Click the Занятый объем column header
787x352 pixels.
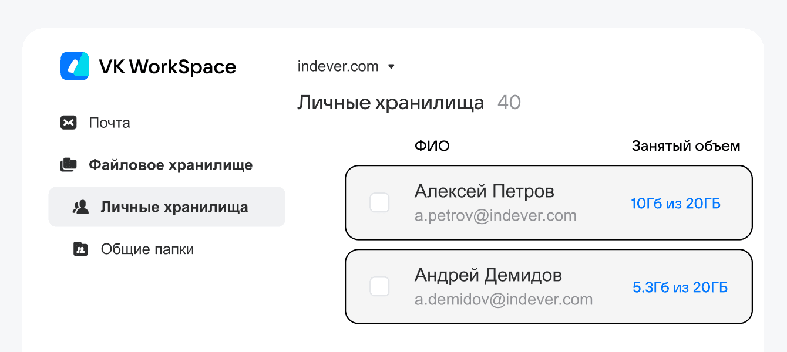click(x=685, y=146)
